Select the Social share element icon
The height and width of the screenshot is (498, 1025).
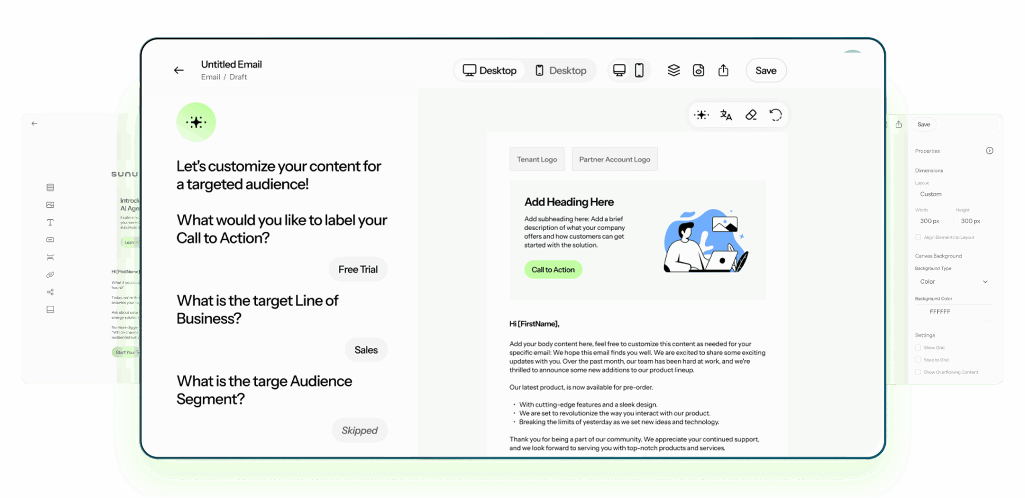tap(50, 291)
